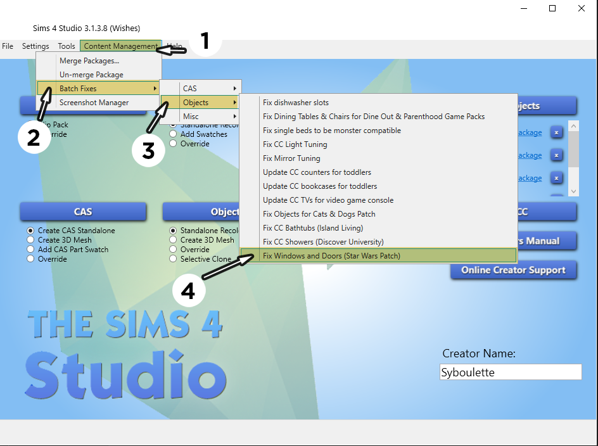Open Screenshot Manager from menu

click(x=99, y=103)
